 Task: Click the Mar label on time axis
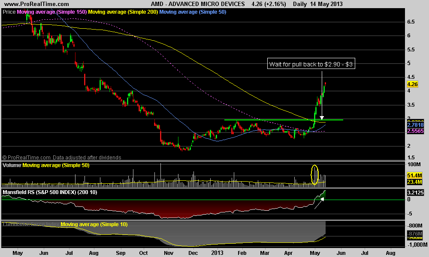point(265,253)
